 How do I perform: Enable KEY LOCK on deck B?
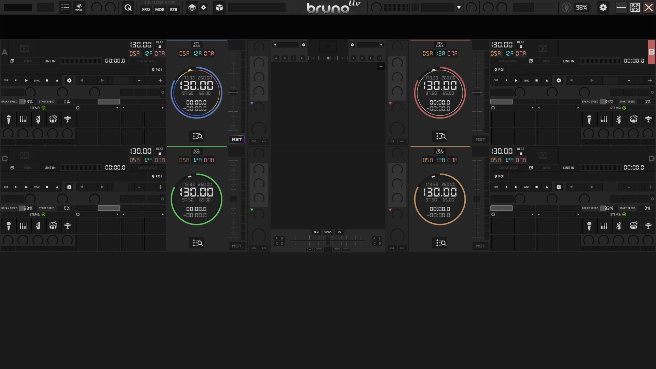(x=440, y=45)
